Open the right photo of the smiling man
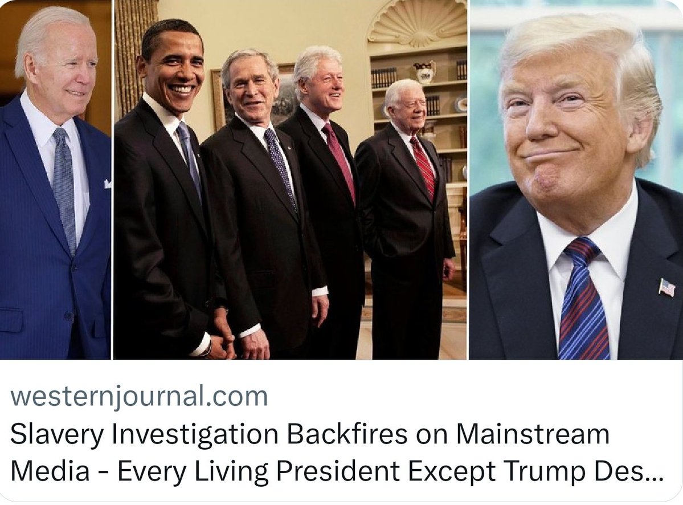This screenshot has height=505, width=683. click(576, 180)
